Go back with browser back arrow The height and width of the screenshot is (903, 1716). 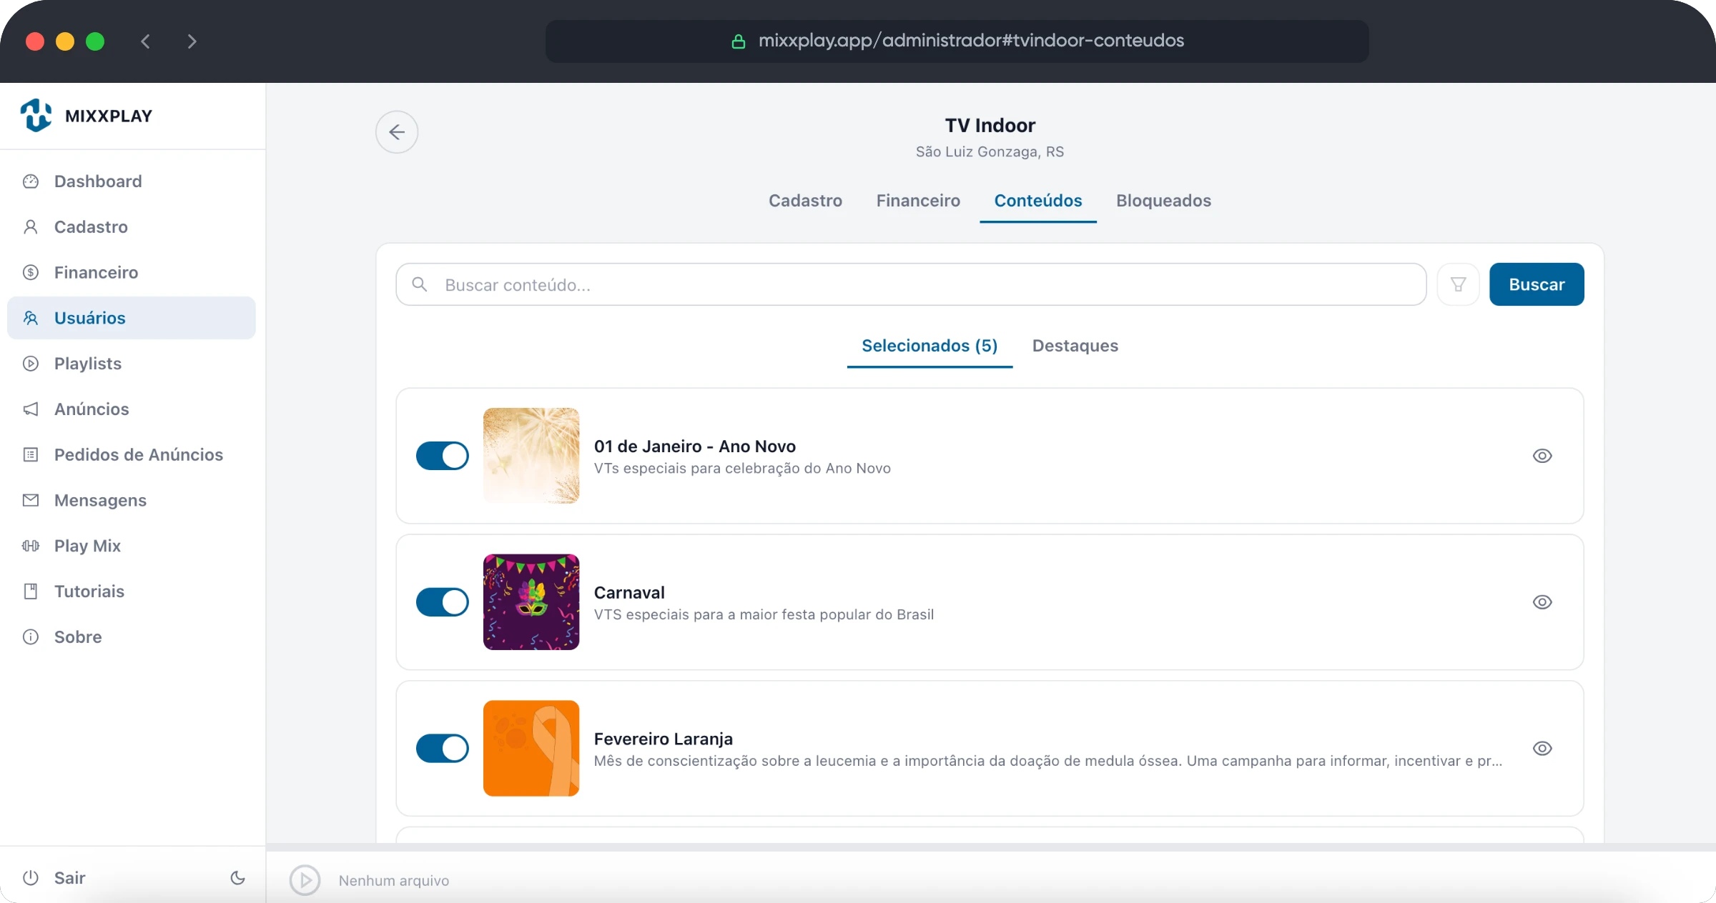[146, 41]
